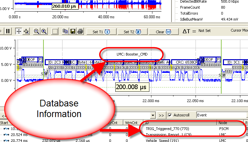
Task: Sort the list by ID column header
Action: (x=180, y=123)
